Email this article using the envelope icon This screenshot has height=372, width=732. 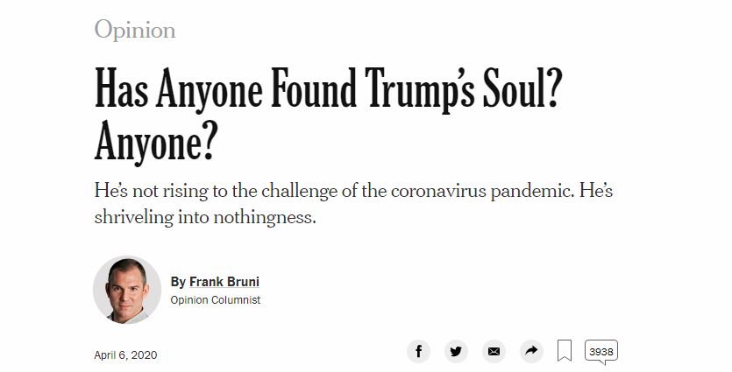[494, 351]
